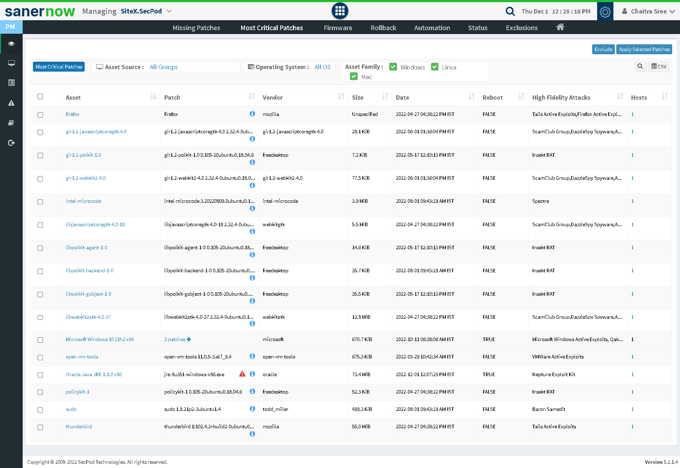The height and width of the screenshot is (468, 680).
Task: Sort table by Vendor column
Action: [x=341, y=96]
